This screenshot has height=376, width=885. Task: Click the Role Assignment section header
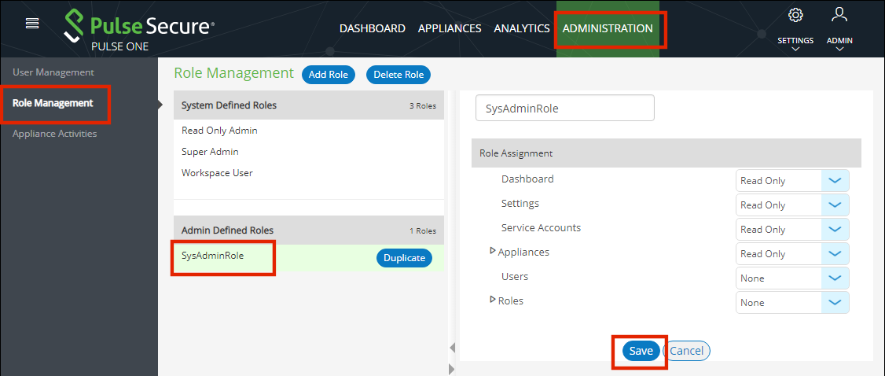pyautogui.click(x=666, y=153)
